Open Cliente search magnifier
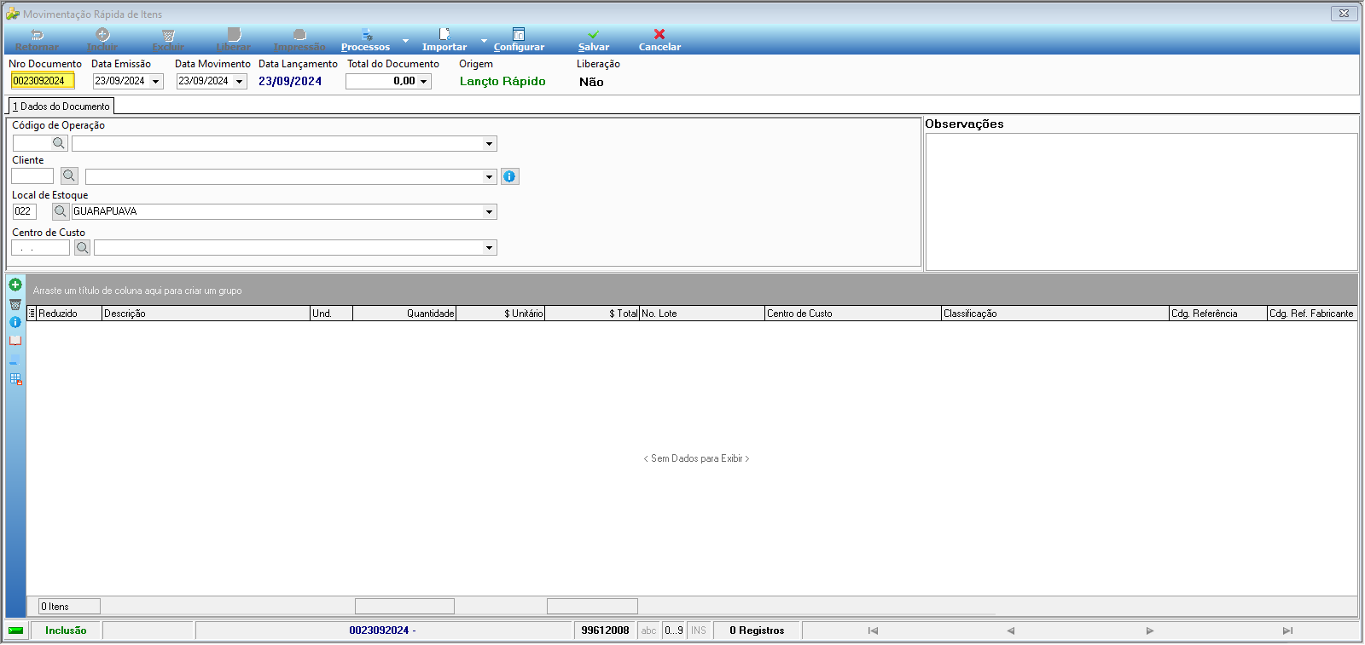 pyautogui.click(x=69, y=176)
